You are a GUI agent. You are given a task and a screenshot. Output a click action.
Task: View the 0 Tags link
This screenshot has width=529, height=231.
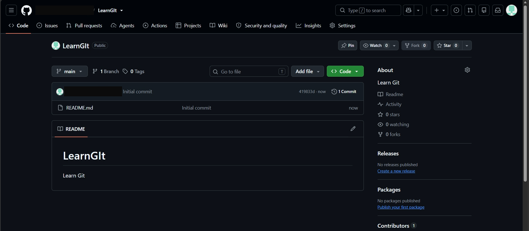[133, 71]
